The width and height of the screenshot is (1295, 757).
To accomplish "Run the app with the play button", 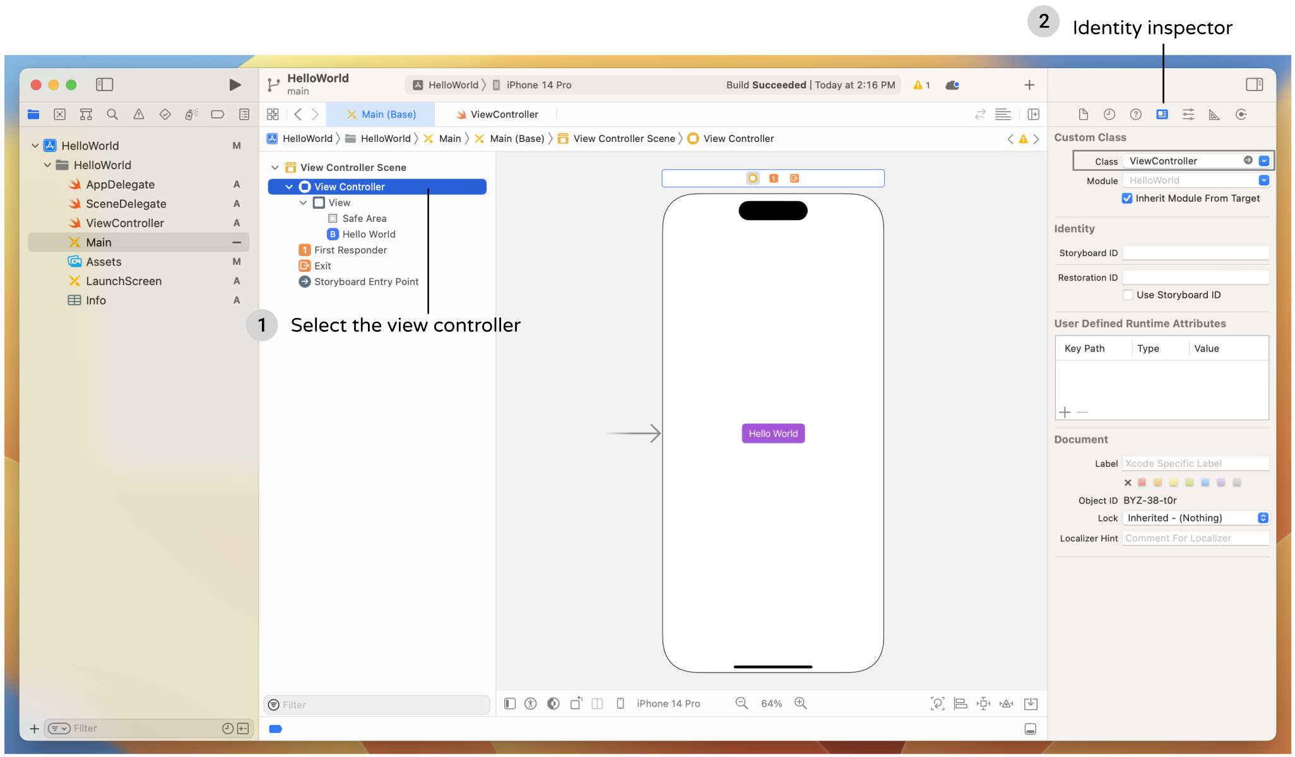I will click(234, 84).
